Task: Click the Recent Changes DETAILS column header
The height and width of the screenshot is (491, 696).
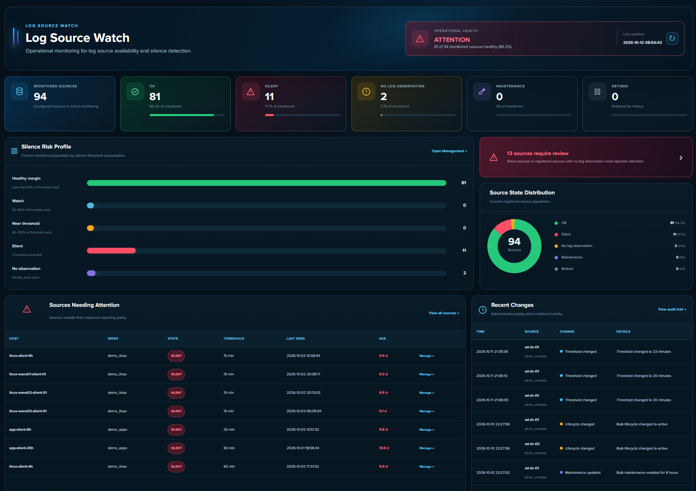Action: [623, 332]
